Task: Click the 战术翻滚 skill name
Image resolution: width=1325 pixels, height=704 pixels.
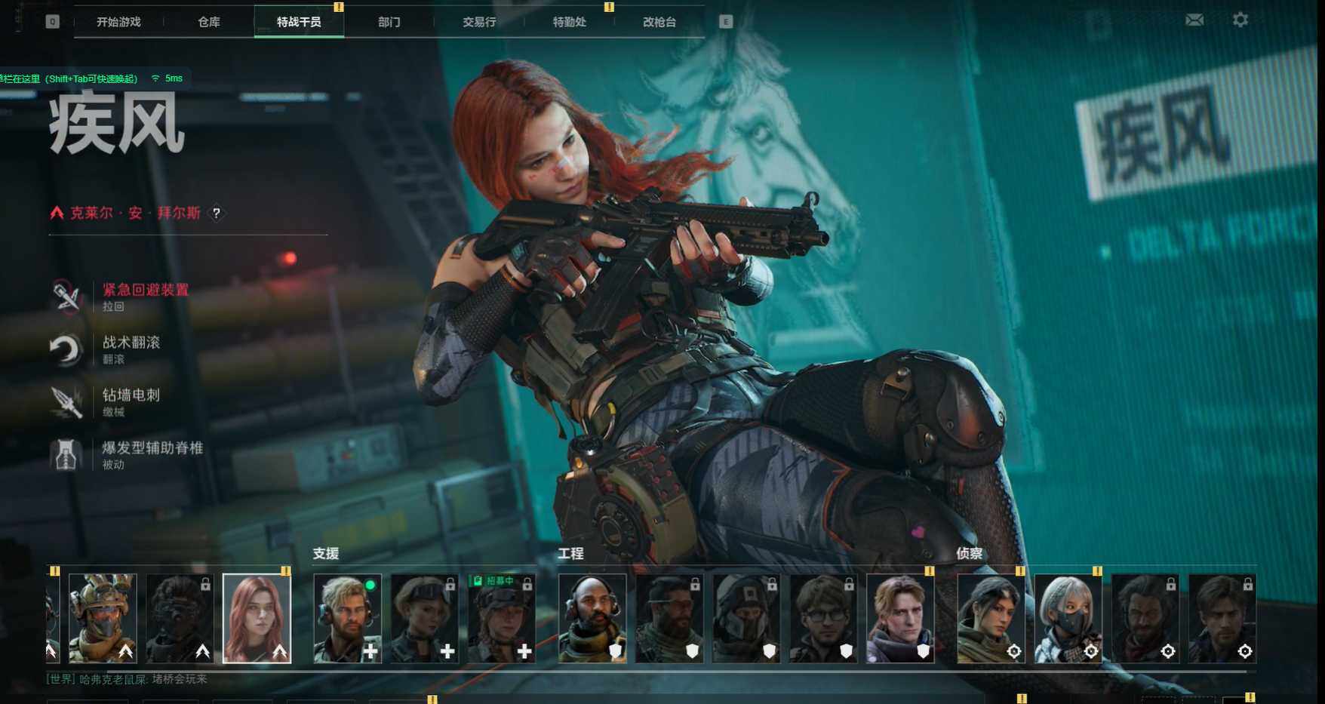Action: tap(131, 343)
